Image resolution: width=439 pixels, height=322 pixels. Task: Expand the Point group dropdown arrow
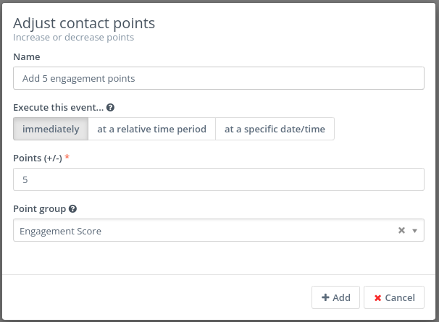(414, 231)
